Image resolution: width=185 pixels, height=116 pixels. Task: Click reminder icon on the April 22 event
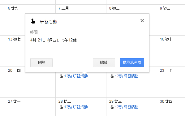pyautogui.click(x=112, y=76)
